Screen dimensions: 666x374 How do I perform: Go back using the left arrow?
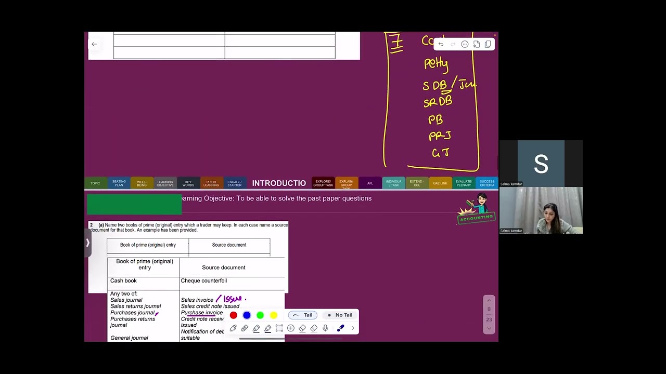94,44
